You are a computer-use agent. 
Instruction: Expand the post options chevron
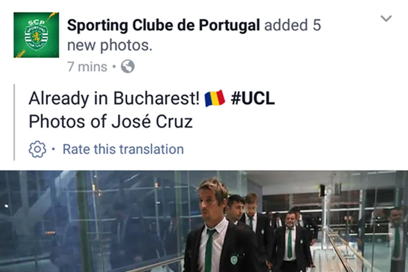386,18
